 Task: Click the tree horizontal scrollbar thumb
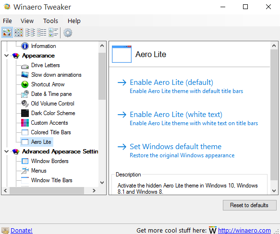click(47, 191)
